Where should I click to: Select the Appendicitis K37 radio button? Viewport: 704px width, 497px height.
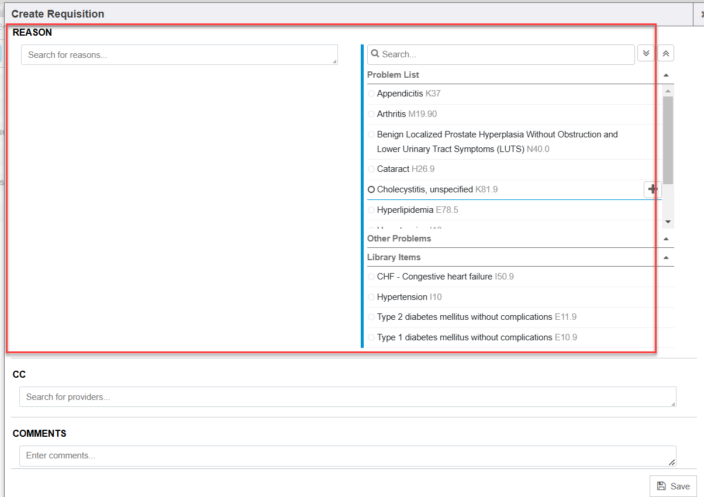[371, 94]
